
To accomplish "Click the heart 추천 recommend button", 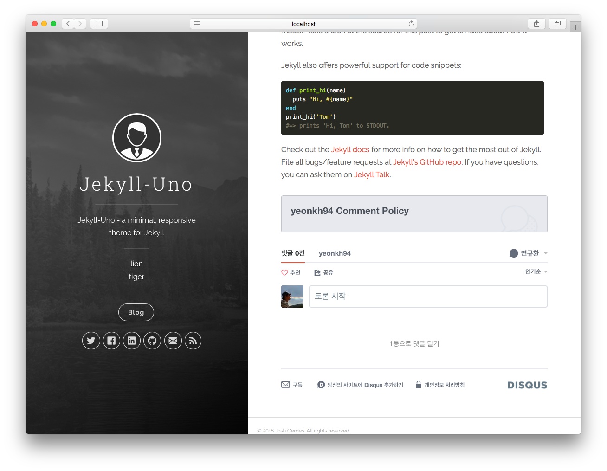I will point(291,272).
